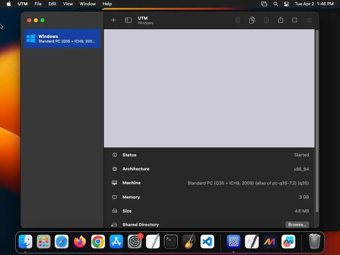Open the Window menu

click(88, 4)
